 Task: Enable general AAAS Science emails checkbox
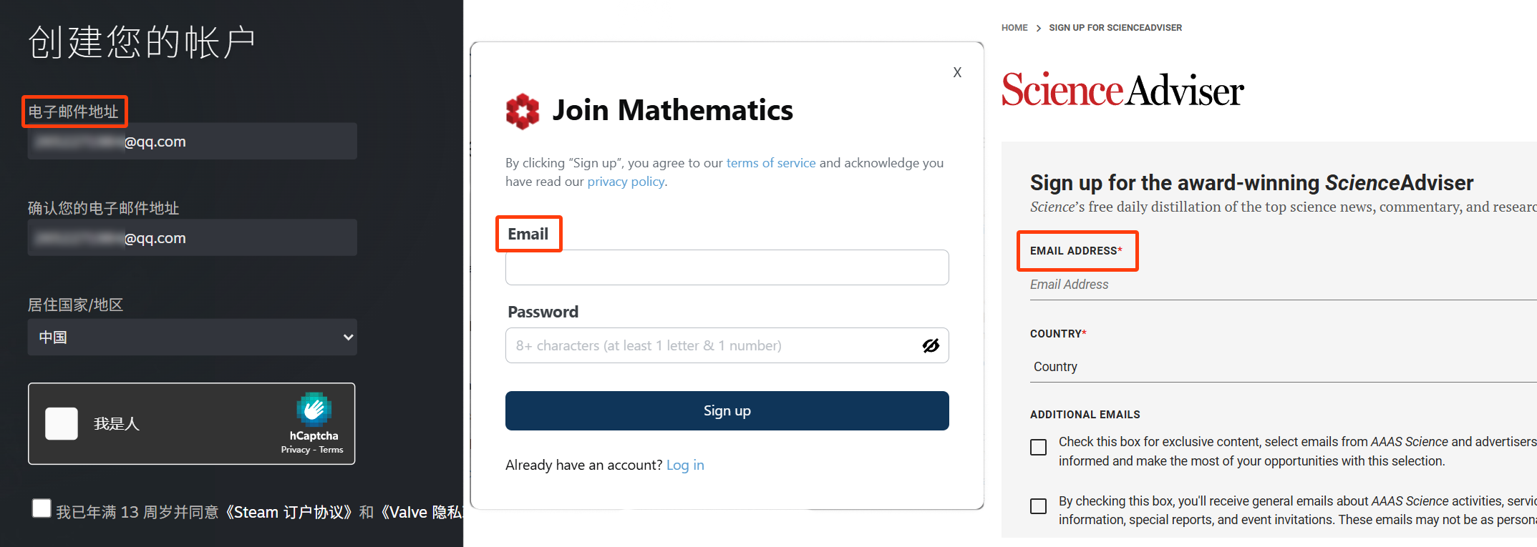[x=1038, y=506]
